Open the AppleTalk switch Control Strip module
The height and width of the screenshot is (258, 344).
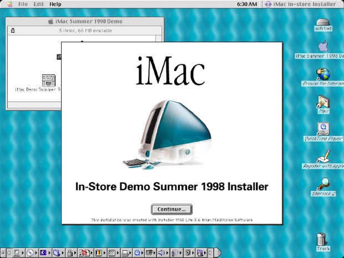point(18,253)
